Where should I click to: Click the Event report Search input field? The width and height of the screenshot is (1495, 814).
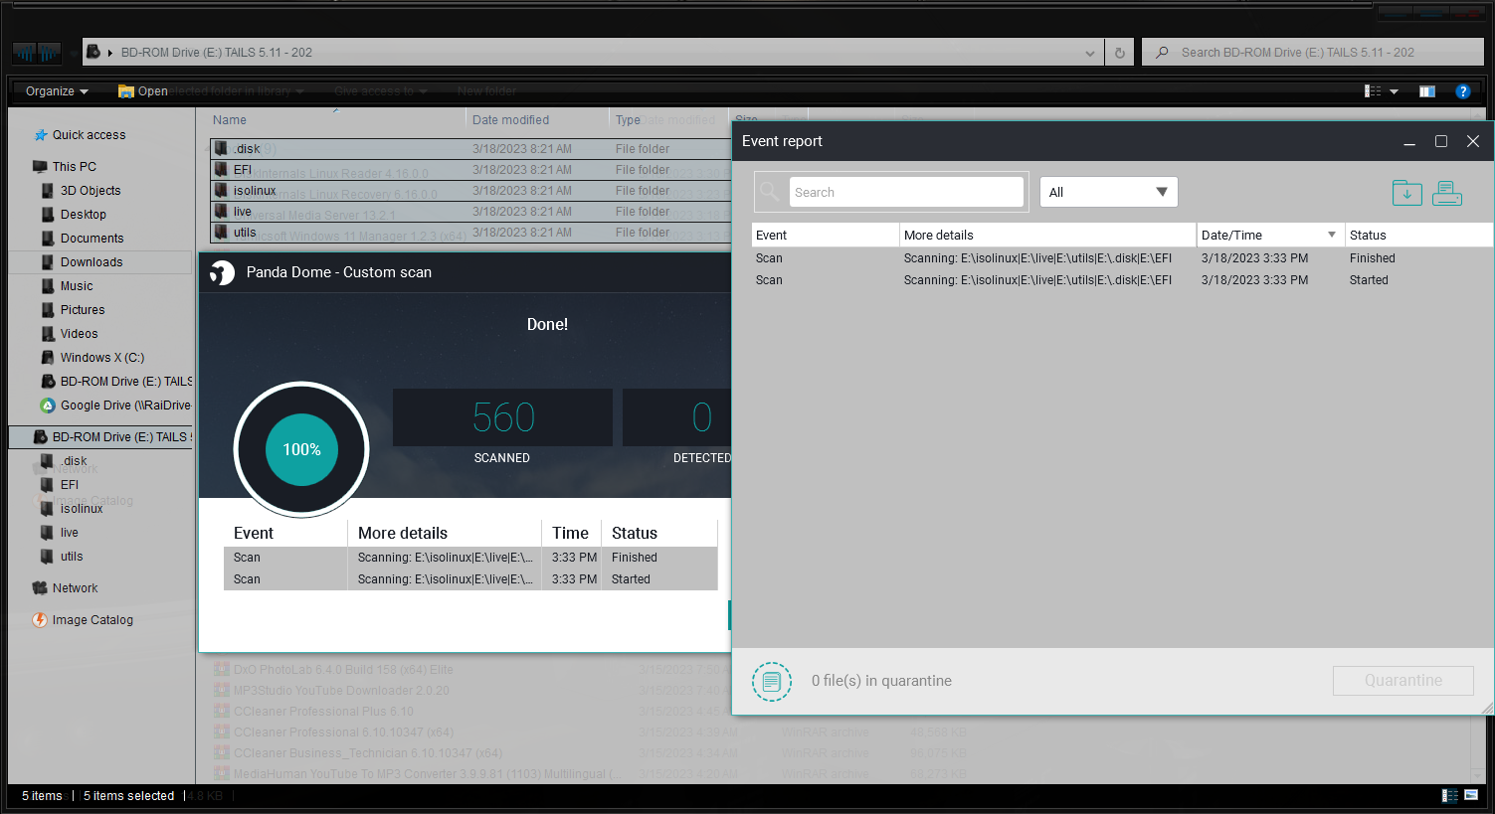(906, 193)
